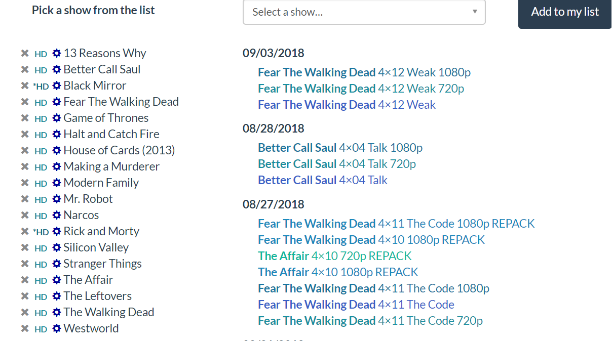Toggle HD setting for Modern Family

(x=41, y=184)
